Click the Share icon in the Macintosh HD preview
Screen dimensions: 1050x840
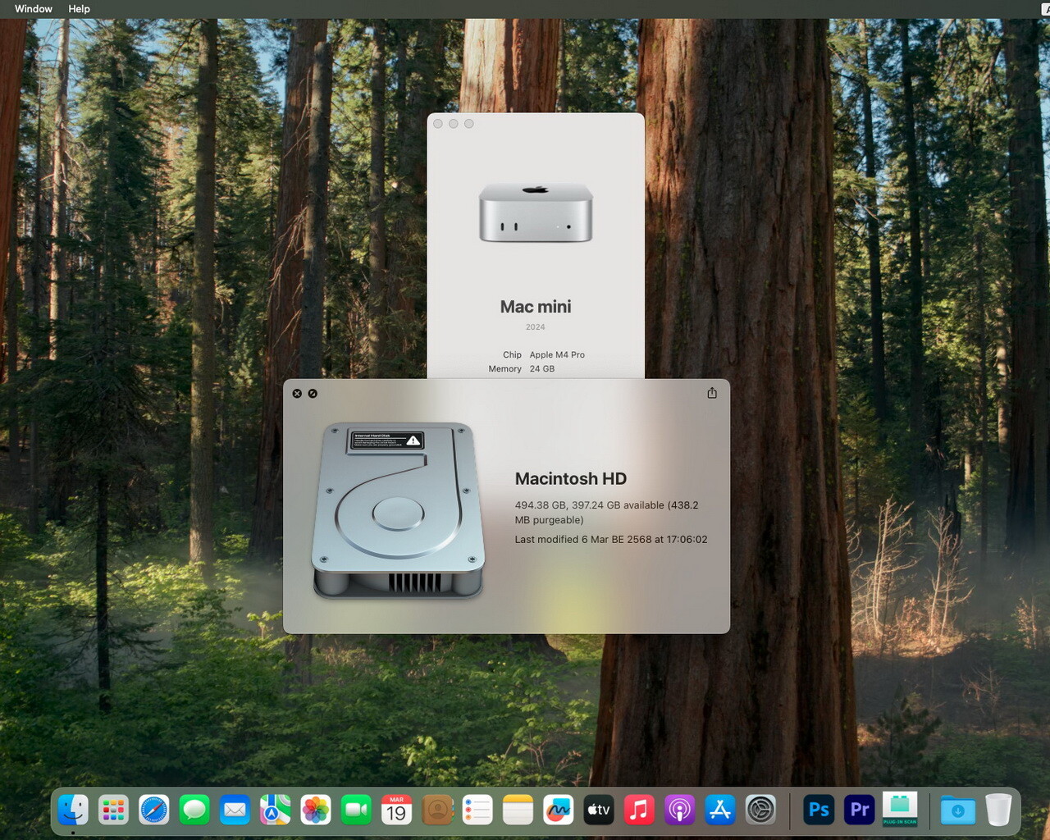[712, 393]
